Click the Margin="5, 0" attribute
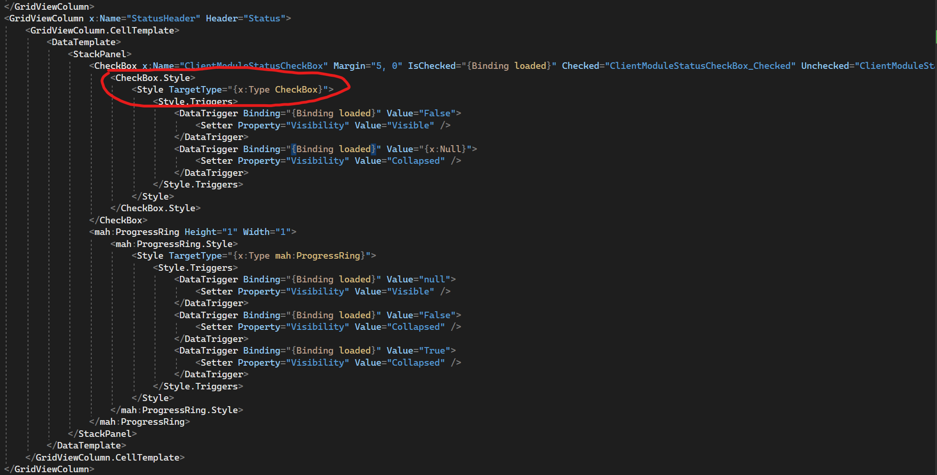This screenshot has height=475, width=937. [x=368, y=66]
